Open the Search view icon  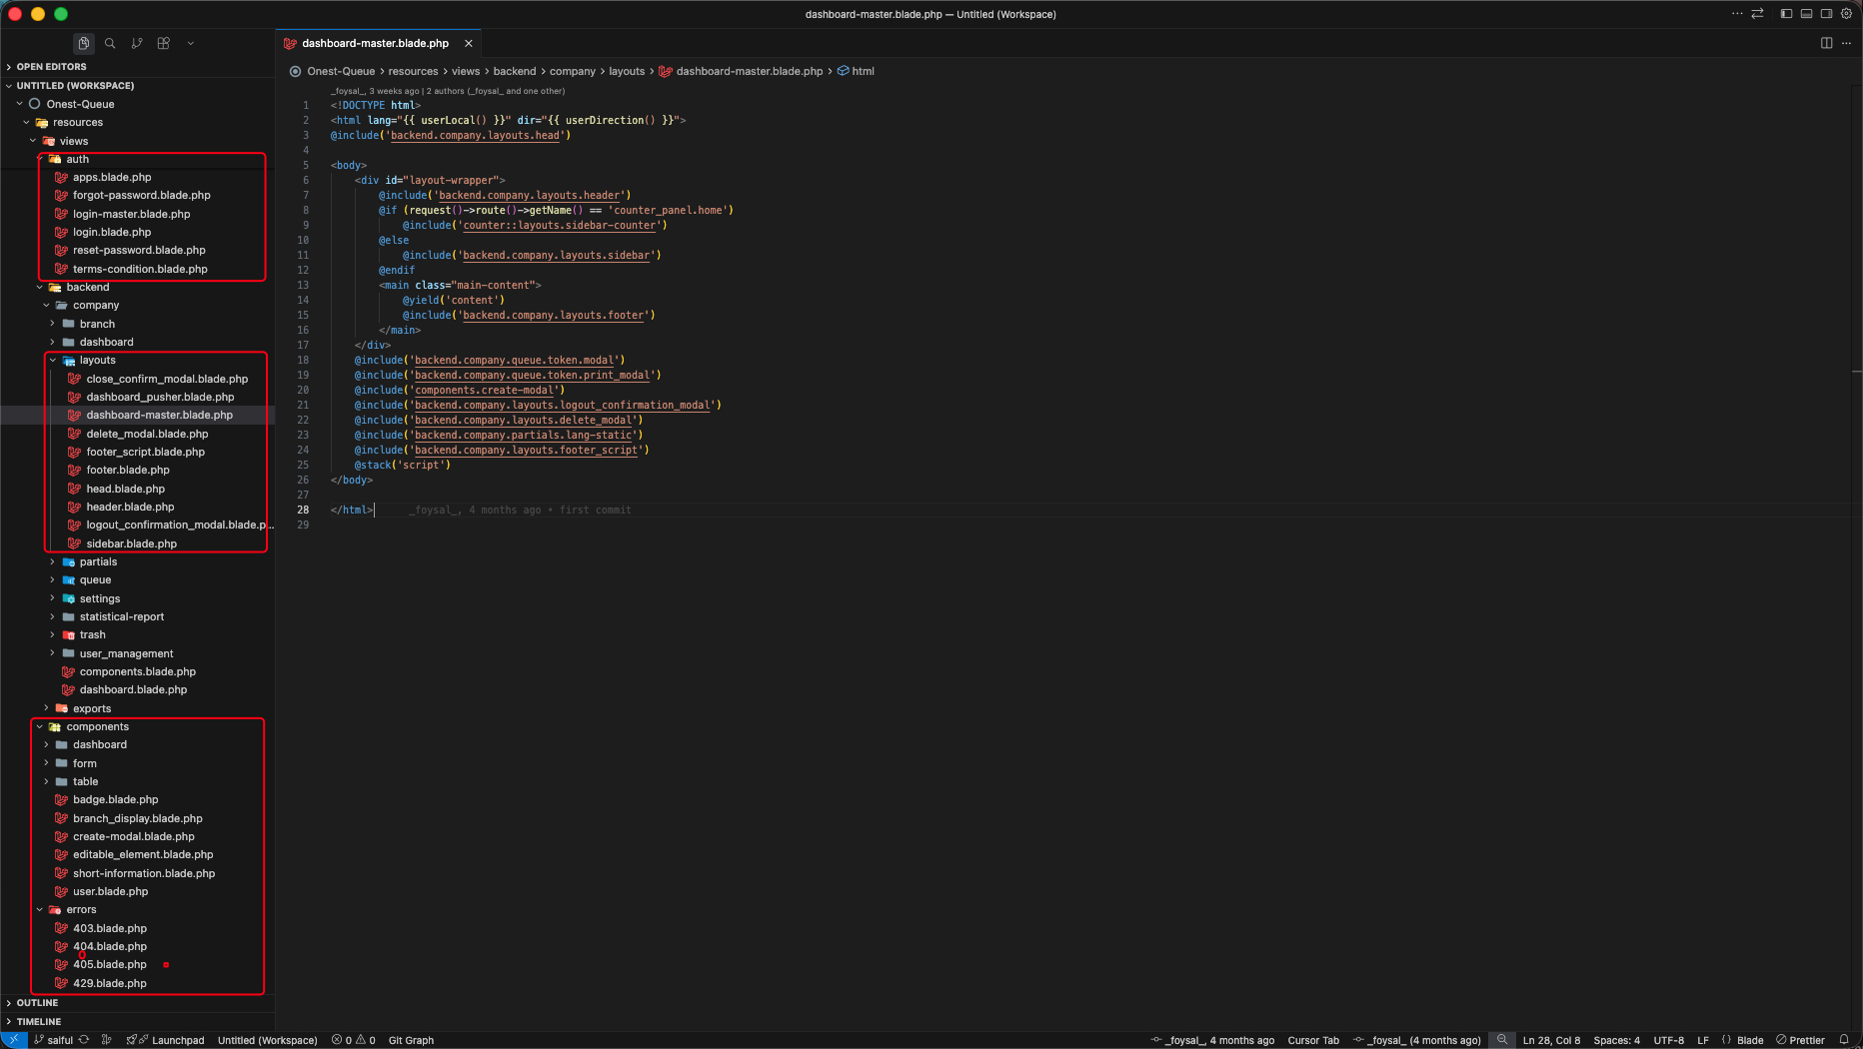click(x=110, y=43)
